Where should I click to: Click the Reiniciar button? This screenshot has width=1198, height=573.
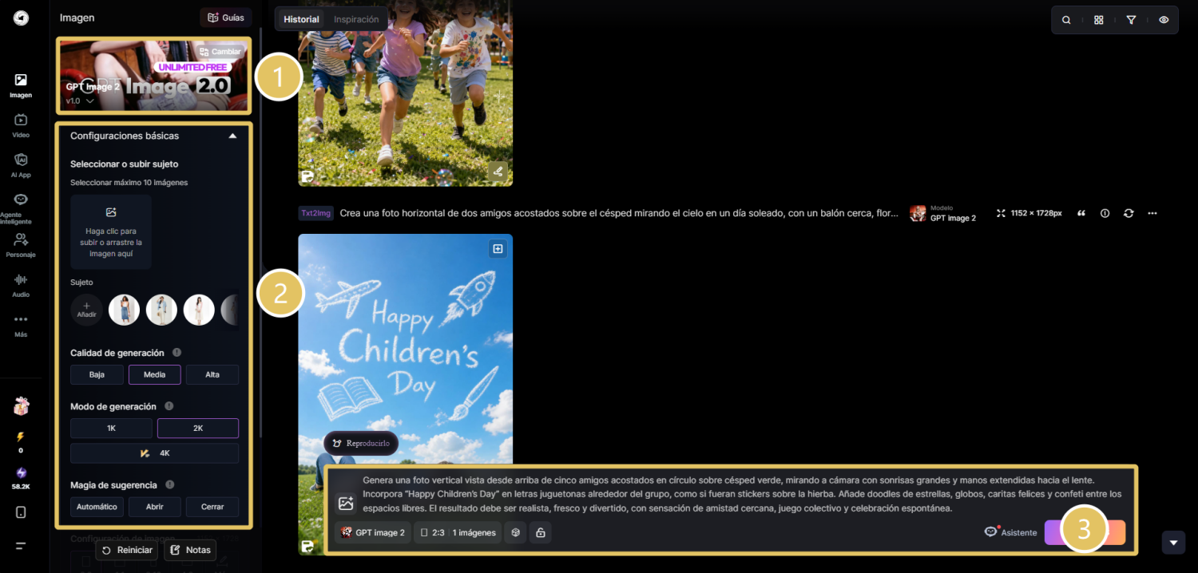coord(127,550)
